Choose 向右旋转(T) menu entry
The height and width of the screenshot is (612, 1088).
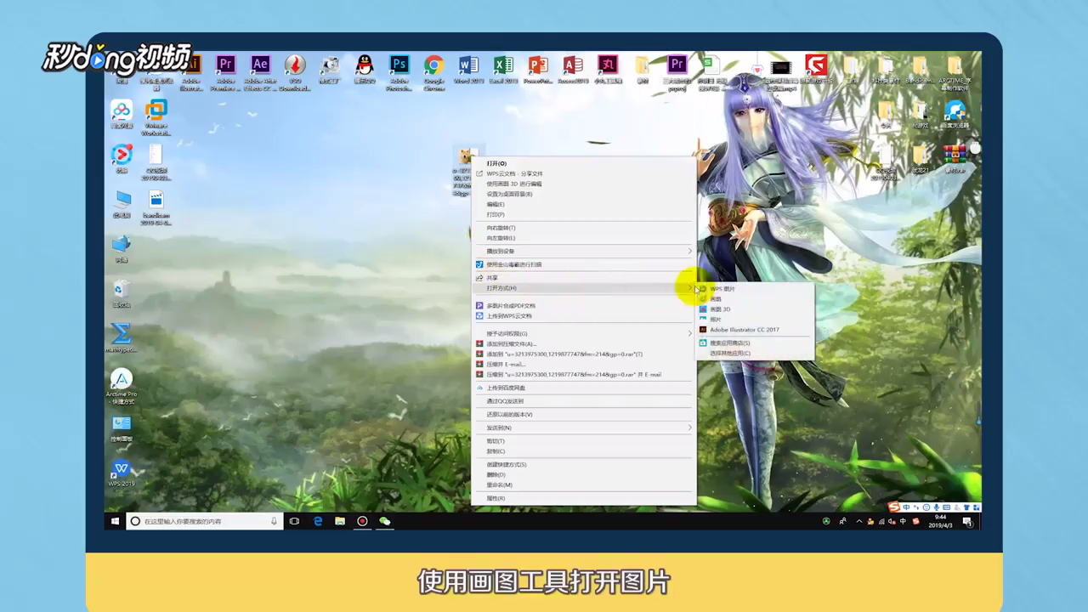(x=584, y=228)
